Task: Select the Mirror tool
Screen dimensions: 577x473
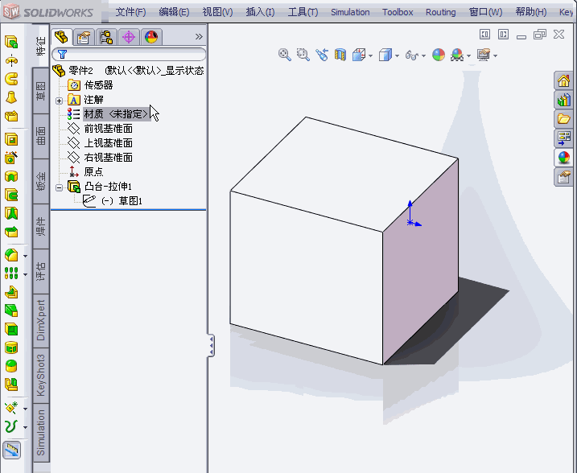Action: point(11,385)
